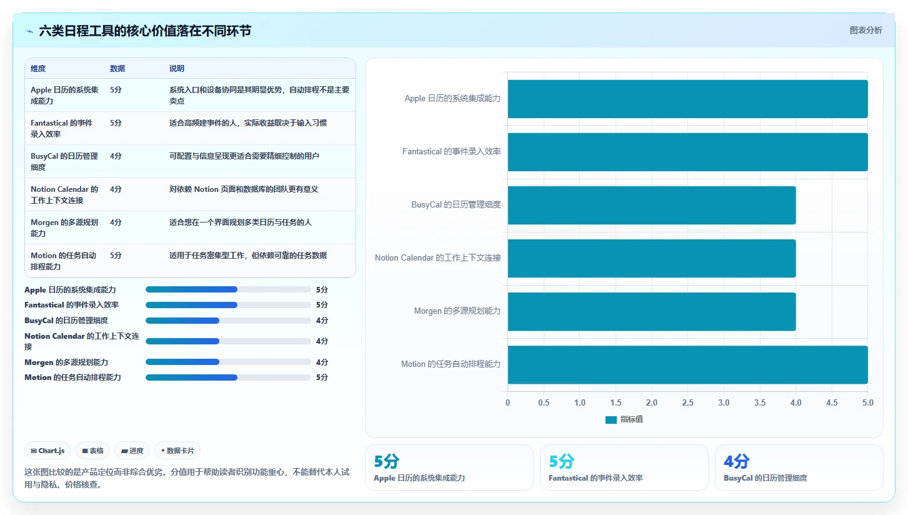Click chart axis label Notion Calendar 的工作上下文连接
This screenshot has height=515, width=908.
[438, 257]
